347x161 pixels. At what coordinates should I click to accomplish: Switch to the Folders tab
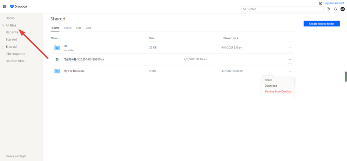(68, 28)
